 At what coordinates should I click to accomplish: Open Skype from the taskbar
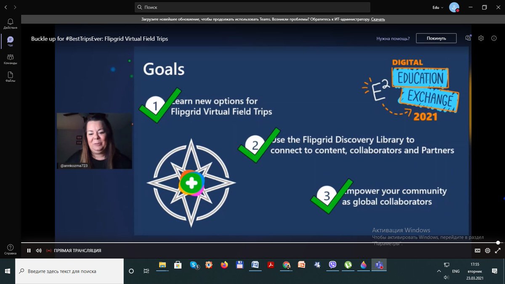[x=194, y=265]
